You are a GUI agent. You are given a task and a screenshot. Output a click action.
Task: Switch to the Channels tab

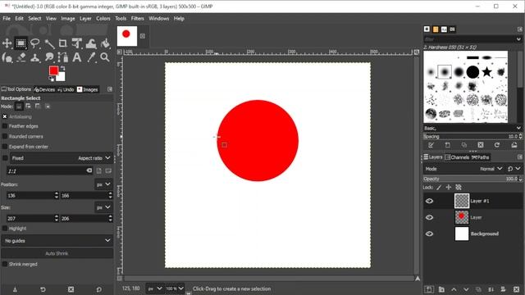tap(457, 157)
